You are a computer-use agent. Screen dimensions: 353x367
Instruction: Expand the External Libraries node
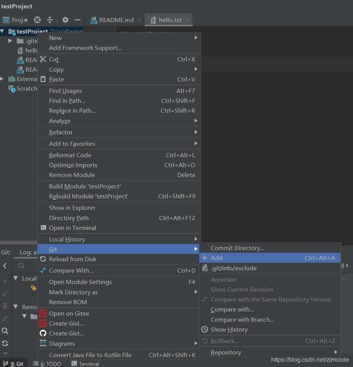(x=3, y=79)
